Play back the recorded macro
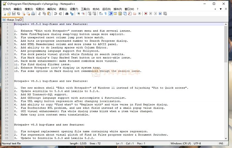232x148 pixels. (x=155, y=14)
